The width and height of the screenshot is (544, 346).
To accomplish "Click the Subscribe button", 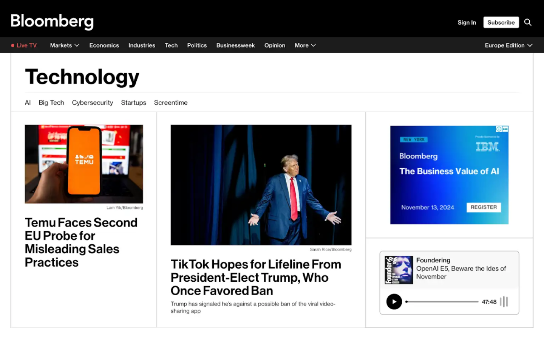I will [501, 22].
